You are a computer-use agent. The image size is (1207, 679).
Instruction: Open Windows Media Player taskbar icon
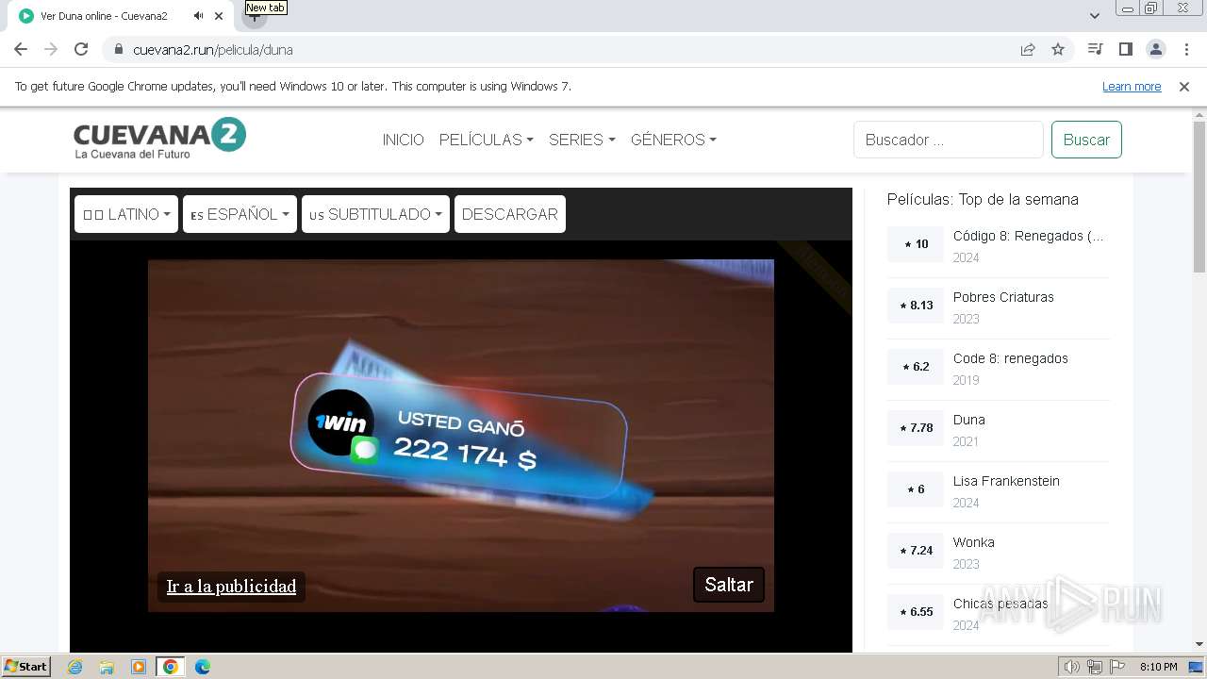coord(139,667)
